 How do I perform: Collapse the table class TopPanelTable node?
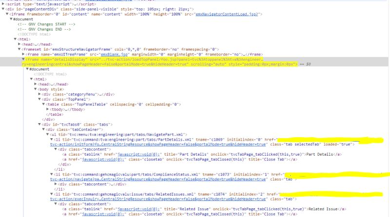coord(43,104)
